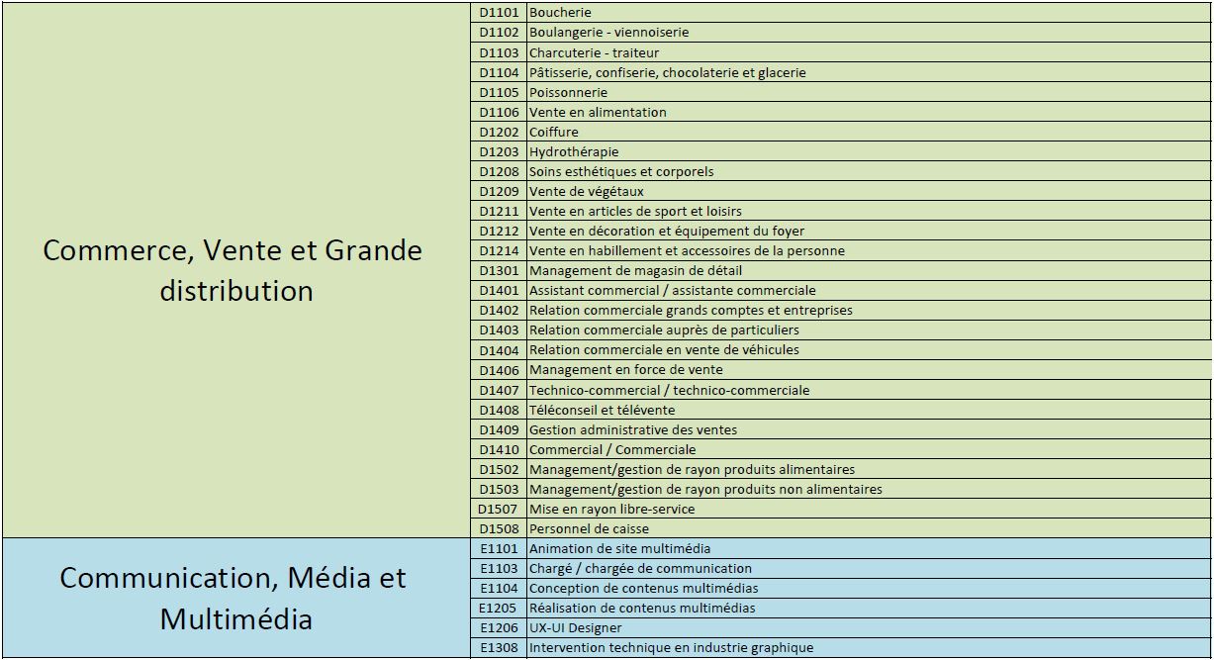Click code cell D1401
Screen dimensions: 1214x660
(x=499, y=290)
